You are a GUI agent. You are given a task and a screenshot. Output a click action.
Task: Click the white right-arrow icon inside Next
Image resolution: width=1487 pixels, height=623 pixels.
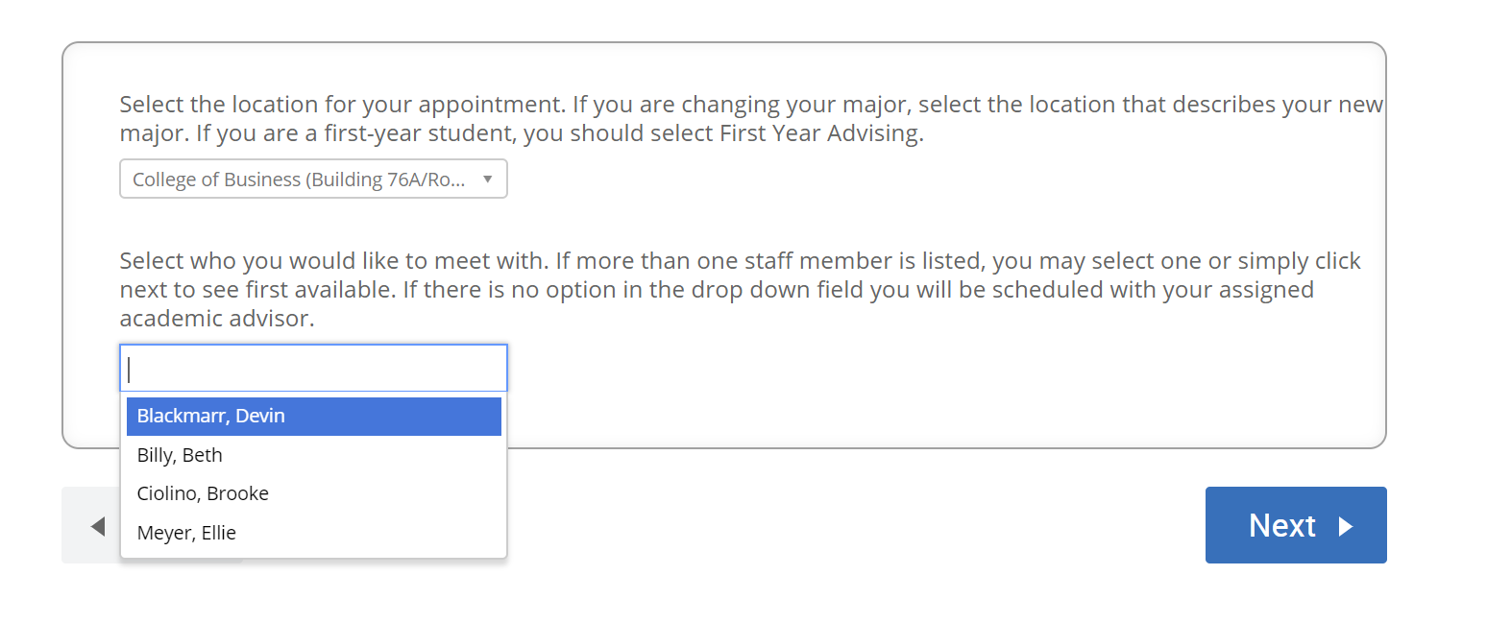[1346, 526]
